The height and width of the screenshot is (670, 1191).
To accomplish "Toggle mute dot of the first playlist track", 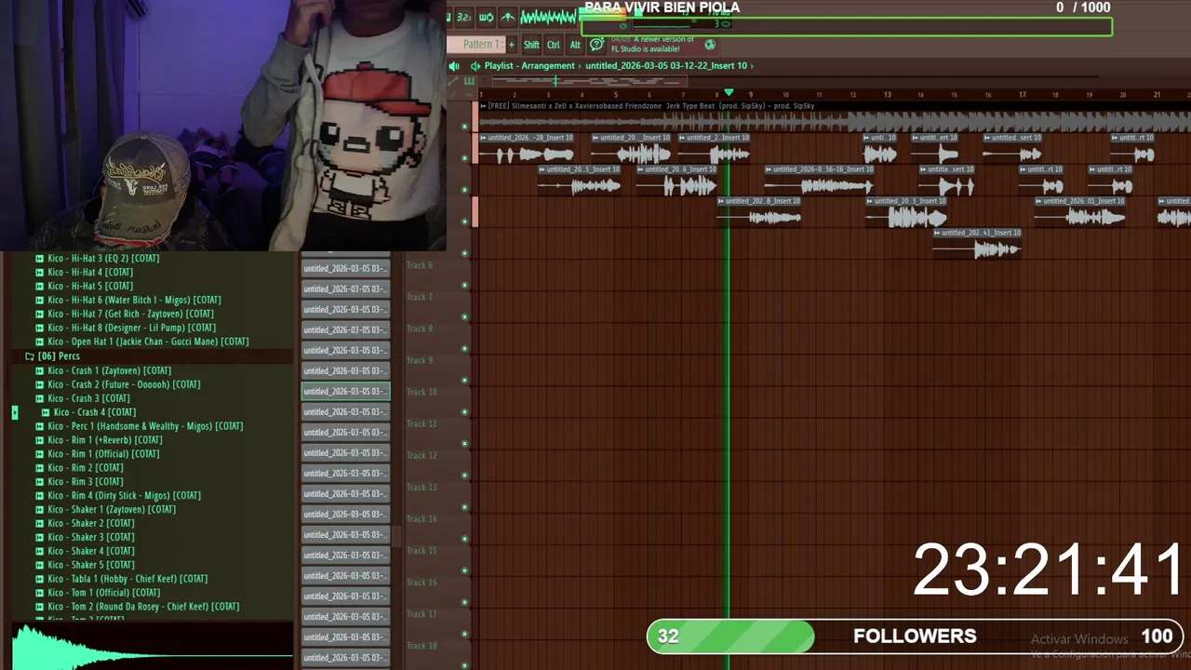I will (465, 127).
